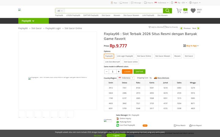Image resolution: width=220 pixels, height=137 pixels.
Task: Open Country/Region Indonesia dropdown
Action: tap(126, 78)
